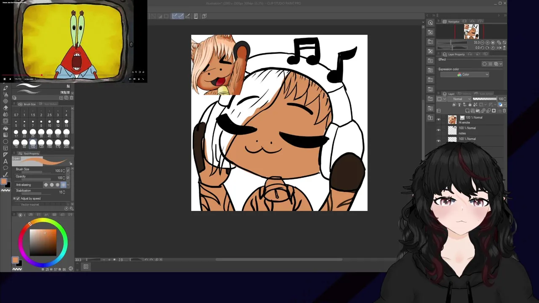Click the hue ring of color wheel
This screenshot has height=303, width=539.
coord(43,220)
